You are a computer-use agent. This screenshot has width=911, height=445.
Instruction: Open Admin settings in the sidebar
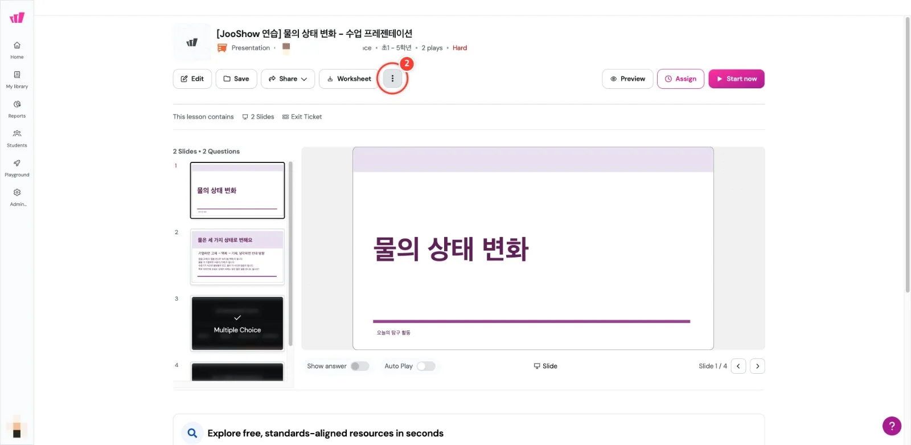pyautogui.click(x=17, y=198)
